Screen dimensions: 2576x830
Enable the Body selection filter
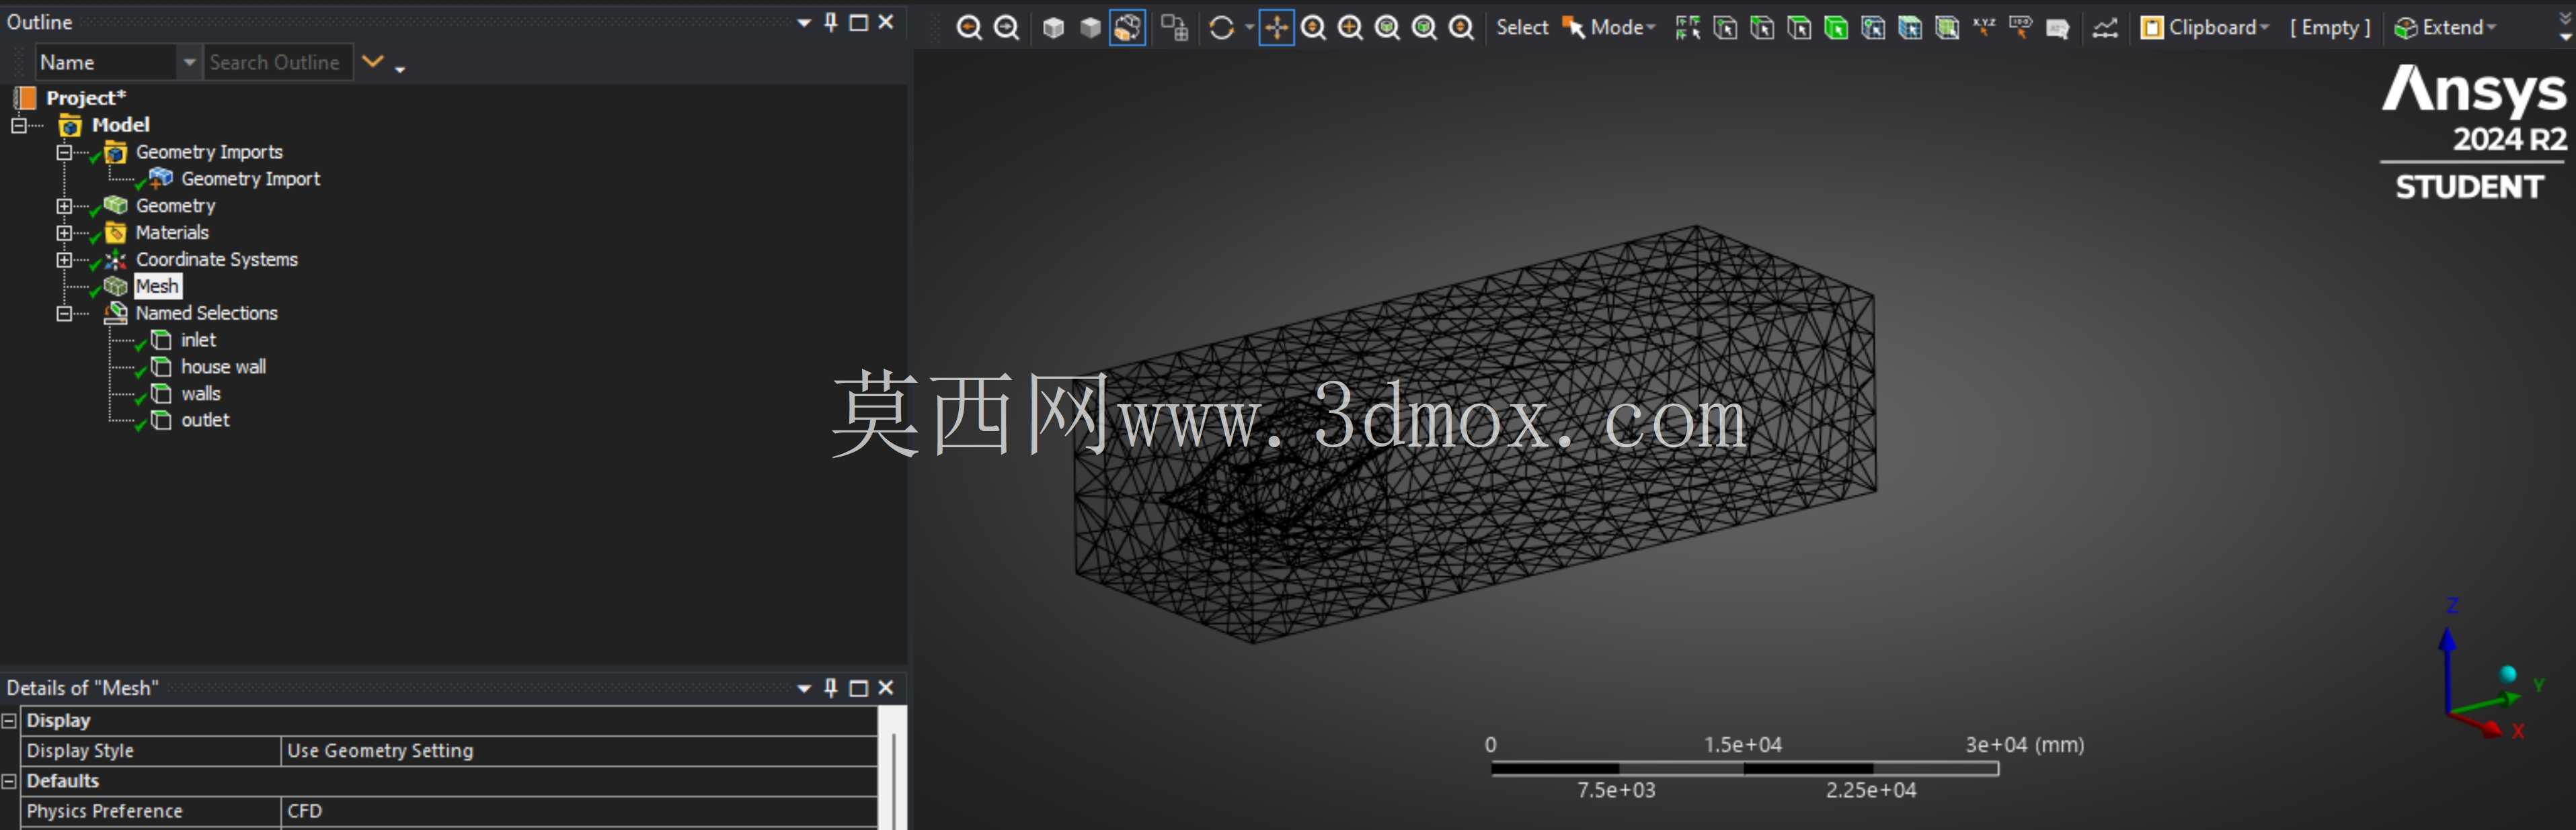pyautogui.click(x=1836, y=28)
